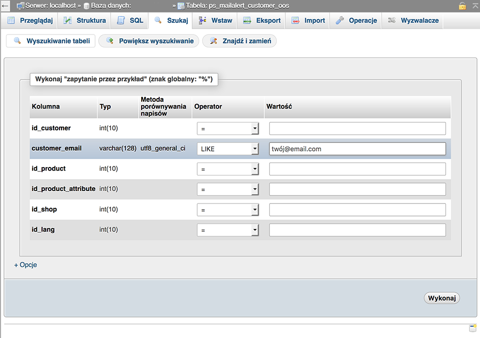Open the Import tab

pyautogui.click(x=308, y=20)
